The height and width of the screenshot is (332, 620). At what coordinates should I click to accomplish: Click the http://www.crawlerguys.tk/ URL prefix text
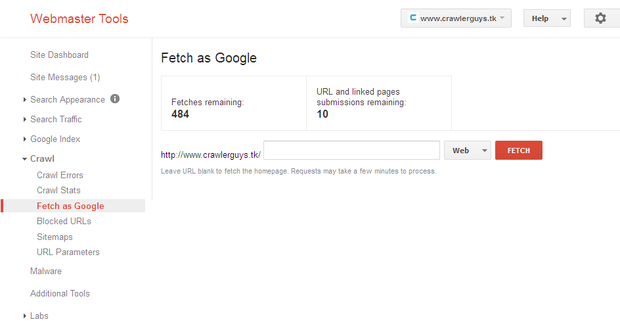tap(211, 154)
